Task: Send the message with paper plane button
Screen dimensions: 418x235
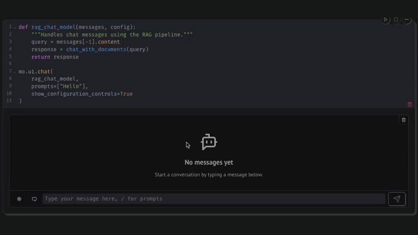Action: [397, 199]
